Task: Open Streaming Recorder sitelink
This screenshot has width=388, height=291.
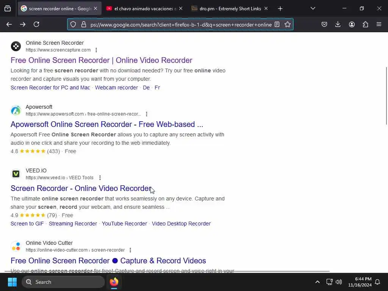Action: (x=73, y=224)
